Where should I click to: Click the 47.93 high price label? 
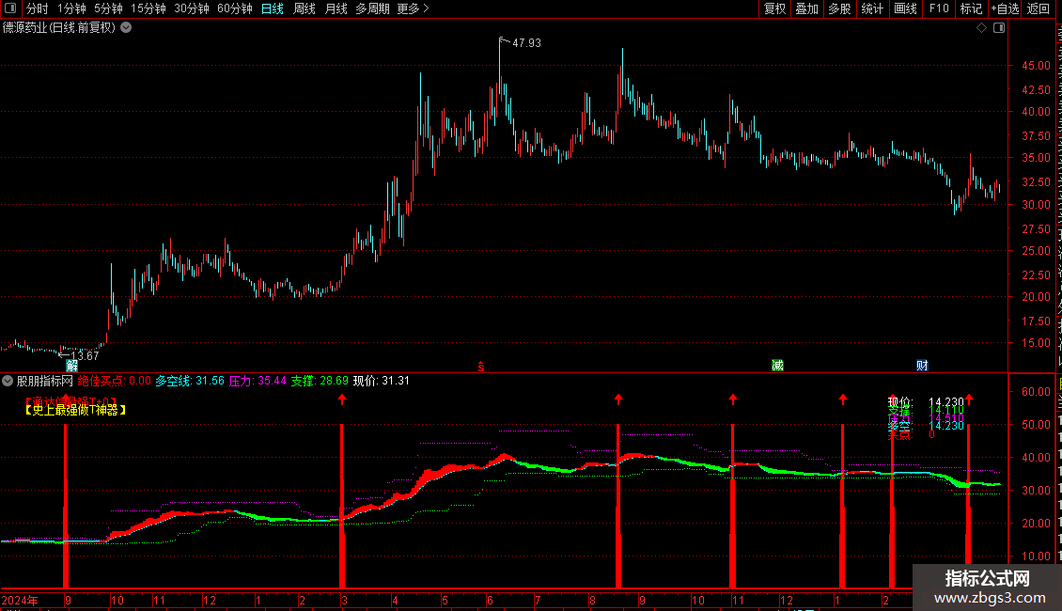[x=526, y=42]
